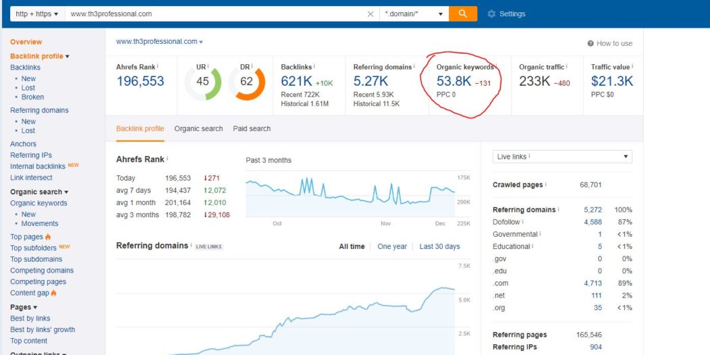The height and width of the screenshot is (355, 710).
Task: Open Link intersect
Action: (31, 178)
